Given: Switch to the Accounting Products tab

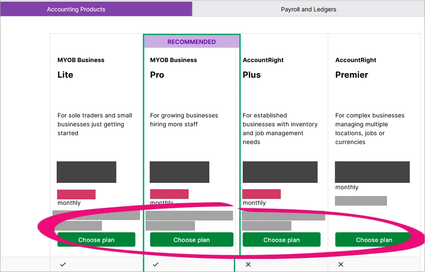Looking at the screenshot, I should point(96,9).
